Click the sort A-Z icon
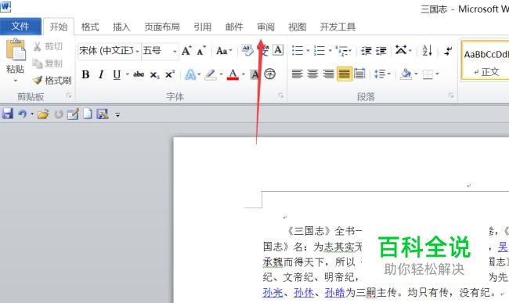Image resolution: width=509 pixels, height=303 pixels. 427,51
